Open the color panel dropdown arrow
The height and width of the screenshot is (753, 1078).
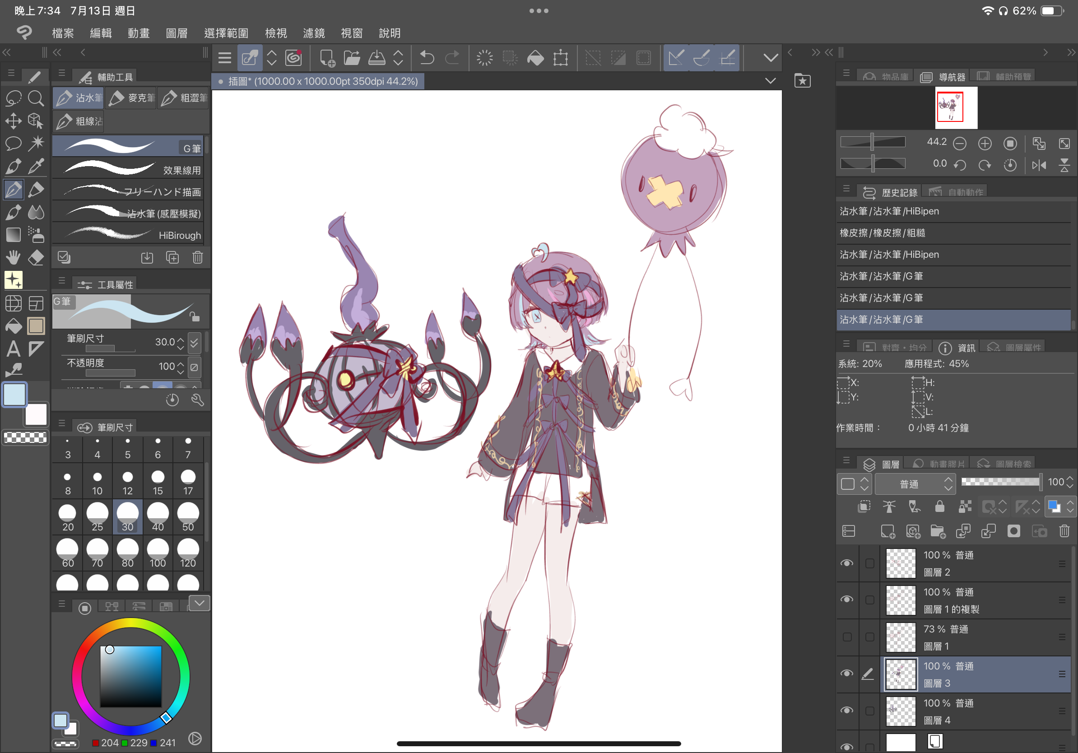click(199, 603)
